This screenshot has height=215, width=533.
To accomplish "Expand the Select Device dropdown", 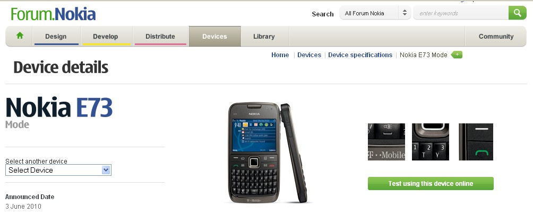I will point(58,170).
